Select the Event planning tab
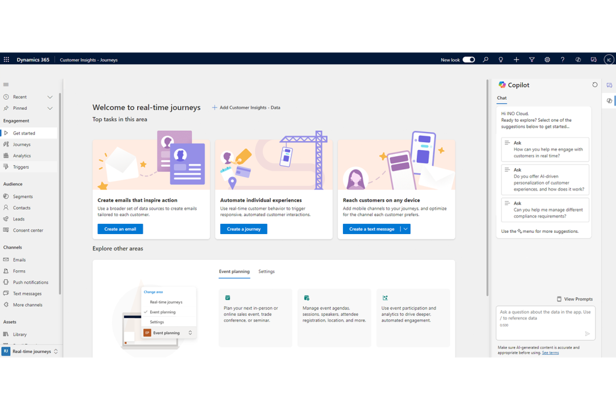The width and height of the screenshot is (616, 410). (x=234, y=271)
